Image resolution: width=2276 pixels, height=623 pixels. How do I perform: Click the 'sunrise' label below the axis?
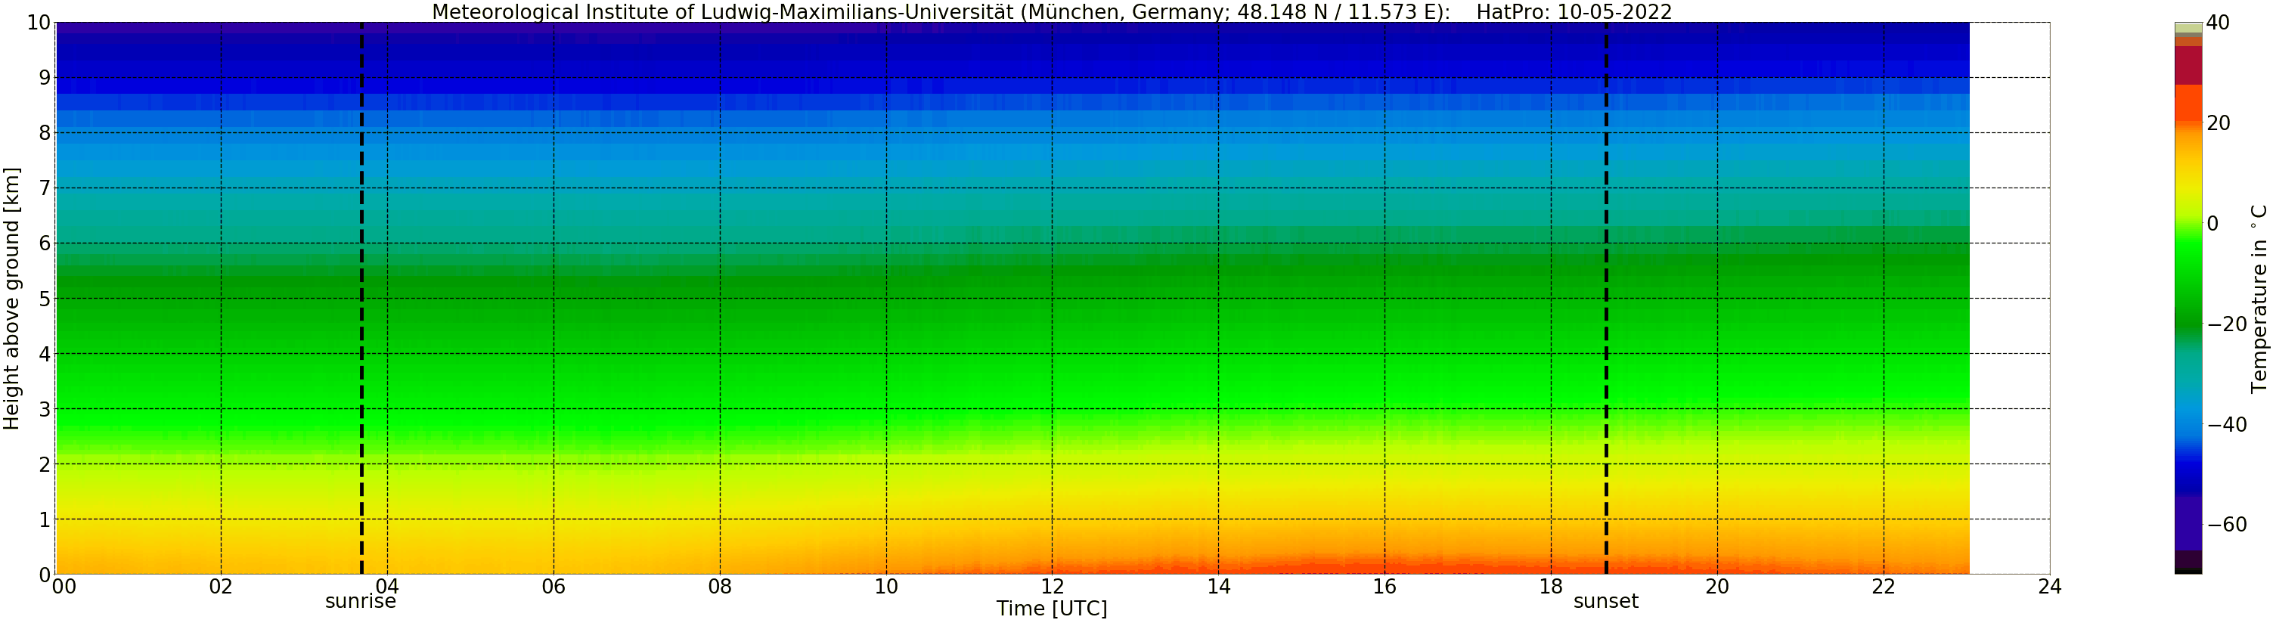click(x=361, y=602)
